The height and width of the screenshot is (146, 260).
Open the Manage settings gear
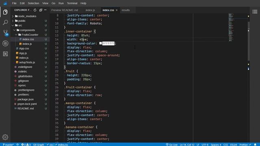[5, 137]
